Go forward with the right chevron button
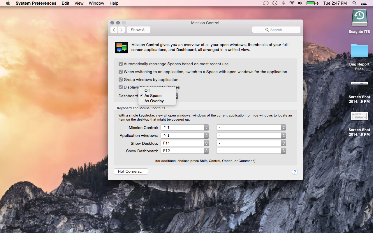The height and width of the screenshot is (233, 373). coord(121,30)
